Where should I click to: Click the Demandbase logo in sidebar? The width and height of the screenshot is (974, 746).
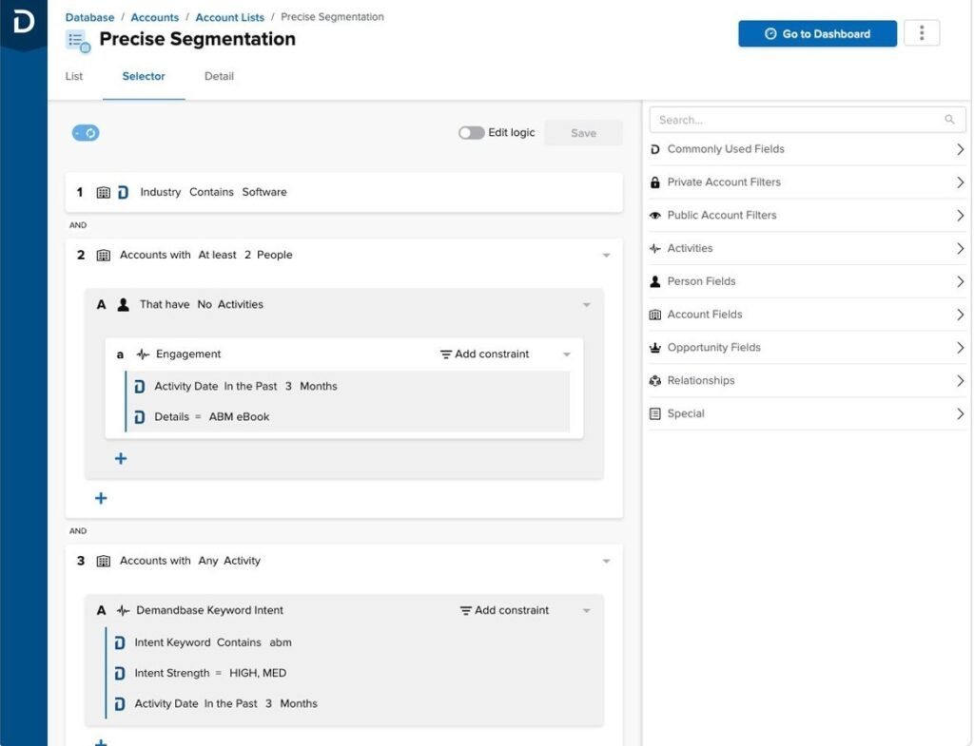24,21
